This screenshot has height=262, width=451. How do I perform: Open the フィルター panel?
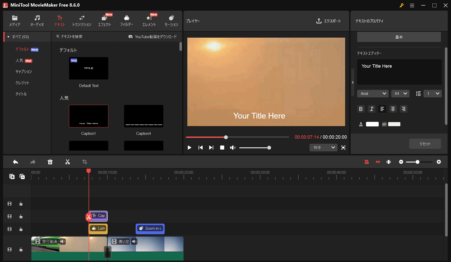point(126,20)
